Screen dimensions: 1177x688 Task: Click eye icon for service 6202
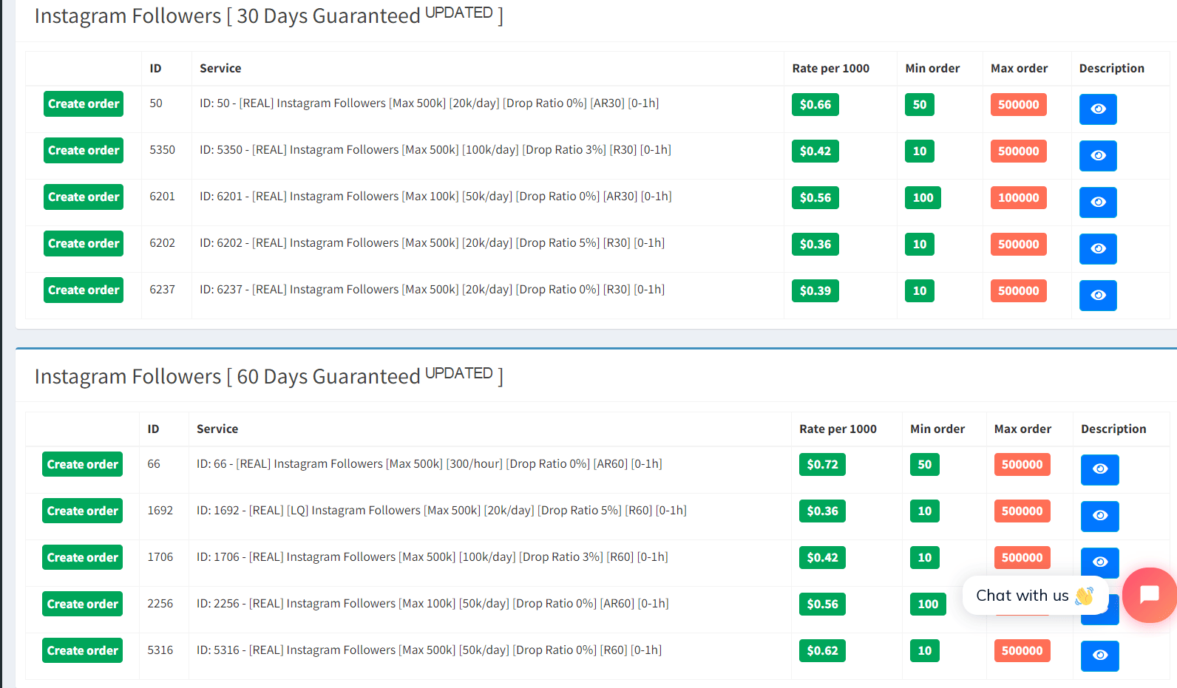click(1097, 249)
